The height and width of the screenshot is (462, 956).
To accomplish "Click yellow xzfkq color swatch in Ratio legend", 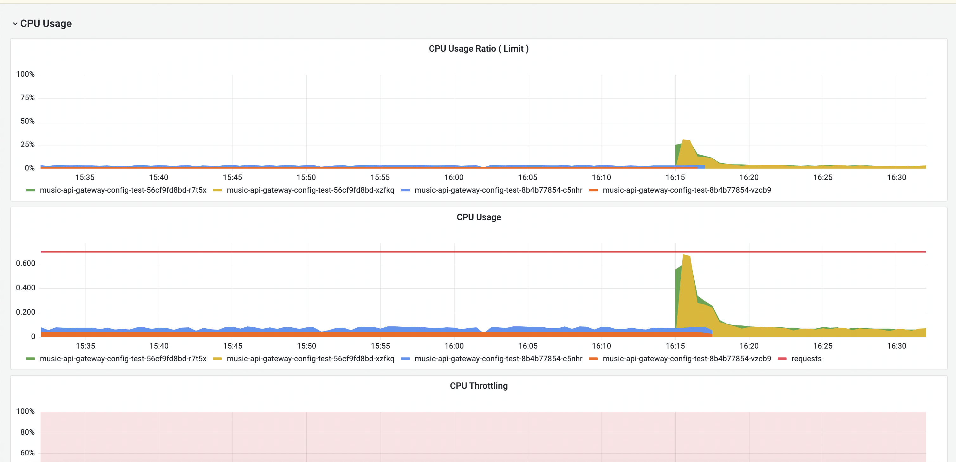I will click(218, 190).
